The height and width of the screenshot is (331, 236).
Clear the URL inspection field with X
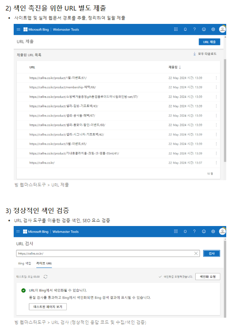[x=196, y=253]
